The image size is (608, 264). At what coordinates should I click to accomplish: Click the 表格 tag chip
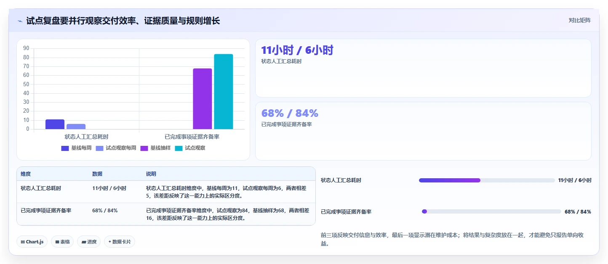pyautogui.click(x=63, y=242)
